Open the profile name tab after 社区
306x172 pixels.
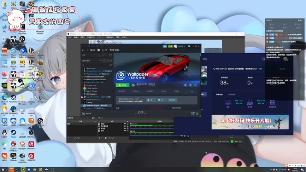pyautogui.click(x=114, y=50)
